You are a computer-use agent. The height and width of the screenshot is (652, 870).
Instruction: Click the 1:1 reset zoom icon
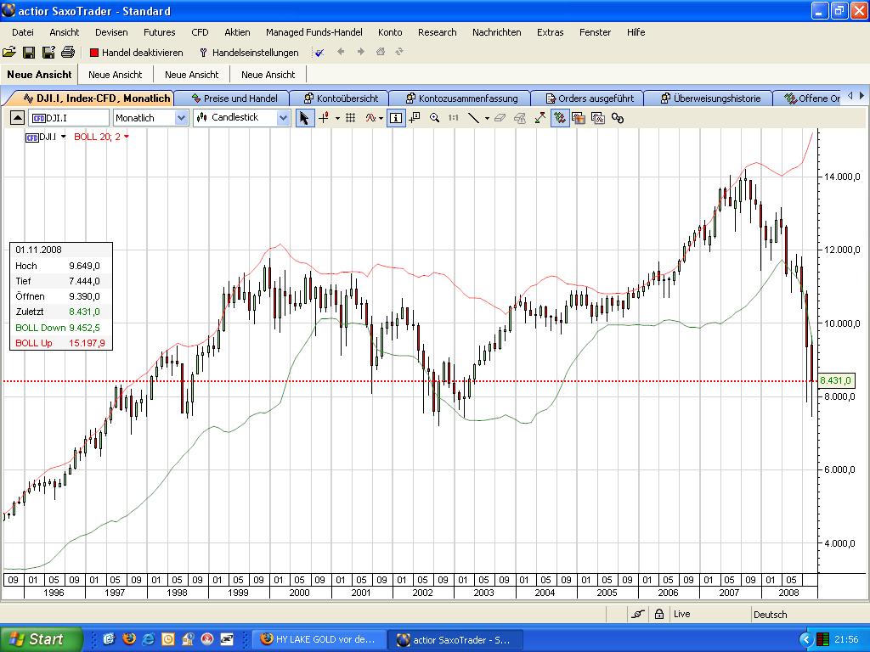[x=454, y=117]
